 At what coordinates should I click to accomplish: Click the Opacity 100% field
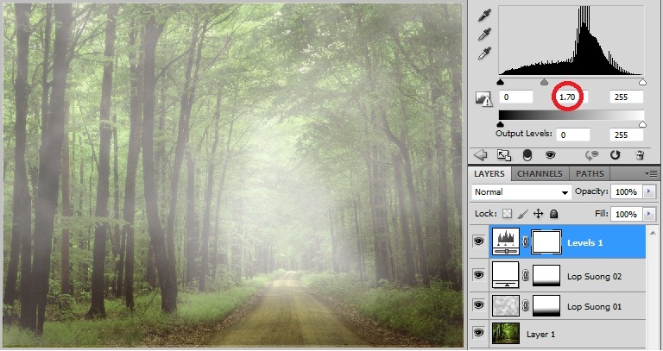click(626, 191)
